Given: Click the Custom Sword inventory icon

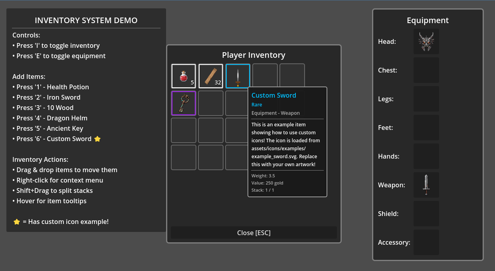Looking at the screenshot, I should pyautogui.click(x=238, y=76).
